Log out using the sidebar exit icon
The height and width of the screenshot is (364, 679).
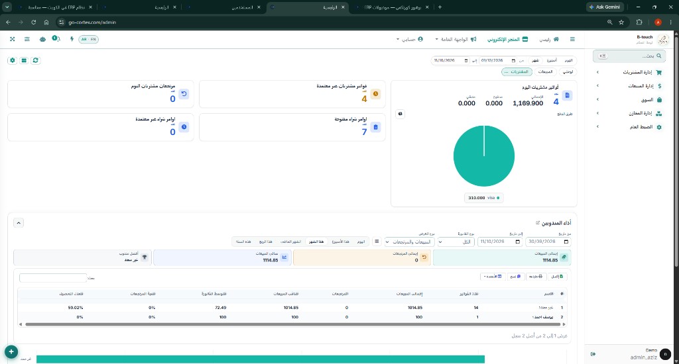click(593, 354)
